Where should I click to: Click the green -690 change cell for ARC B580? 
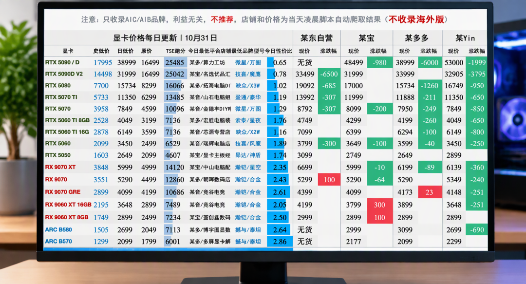click(477, 230)
